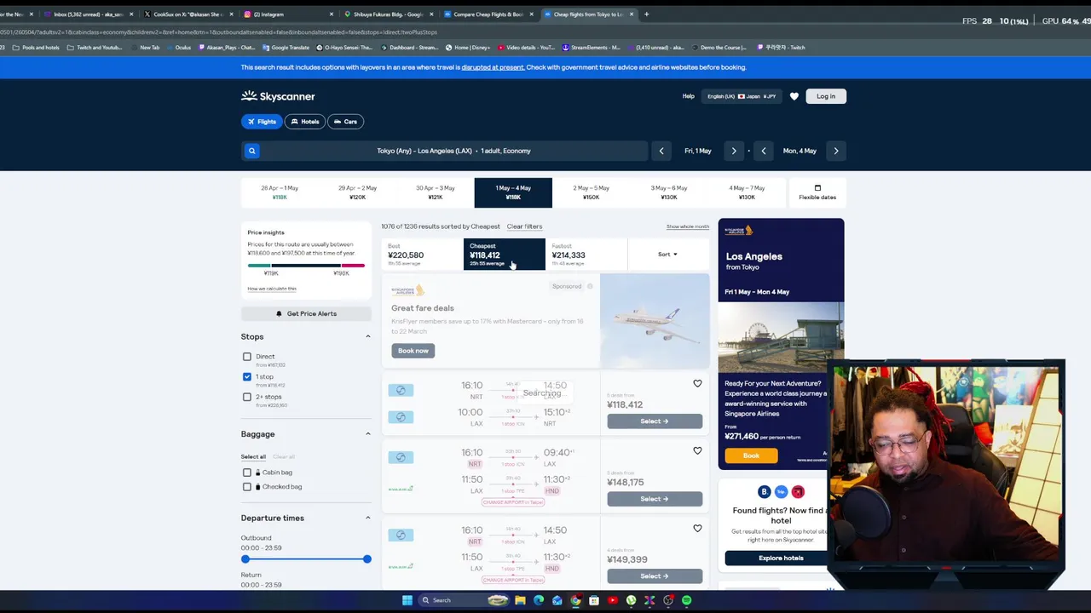Open the blue flight search magnifier icon
The height and width of the screenshot is (613, 1091).
(251, 151)
